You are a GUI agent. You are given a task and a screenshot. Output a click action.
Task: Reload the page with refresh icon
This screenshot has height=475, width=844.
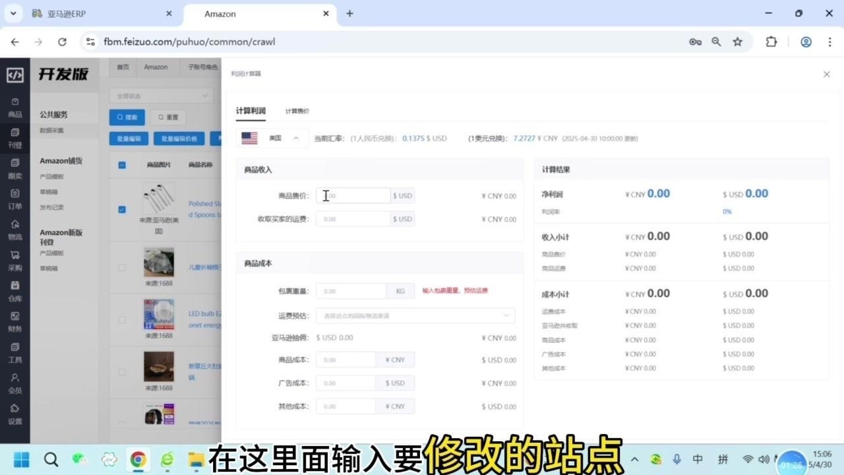coord(62,42)
